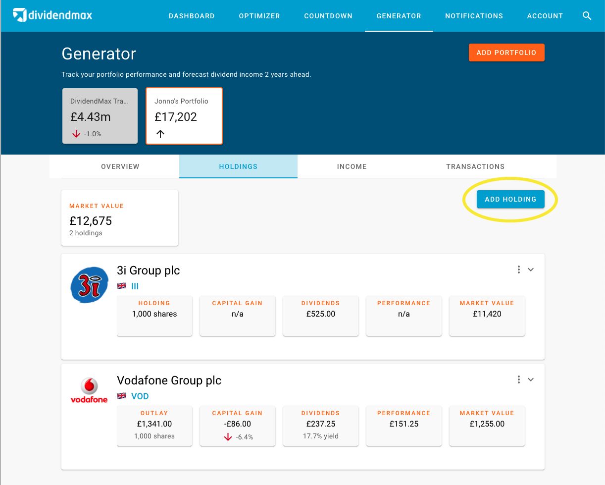
Task: Click Vodafone Performance £151.25 tile
Action: 404,426
